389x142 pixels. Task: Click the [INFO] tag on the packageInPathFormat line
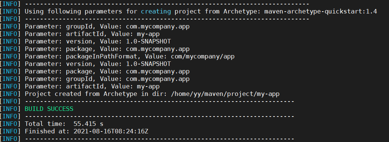(10, 57)
